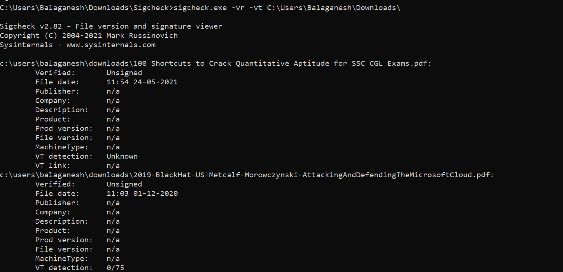Click the file date 11:03 01-12-2020

point(142,194)
